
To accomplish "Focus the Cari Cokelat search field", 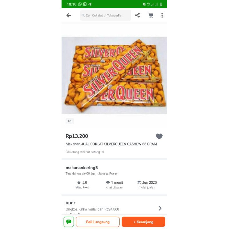I will pyautogui.click(x=105, y=15).
